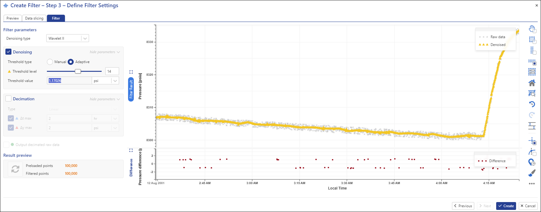
Task: Expand the difference plot to fullscreen
Action: coord(131,150)
